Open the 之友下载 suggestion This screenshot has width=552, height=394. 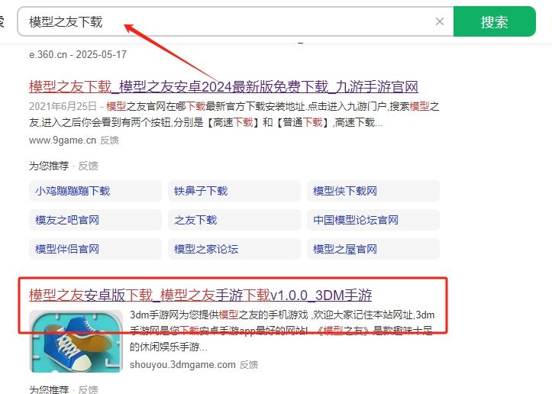coord(234,220)
